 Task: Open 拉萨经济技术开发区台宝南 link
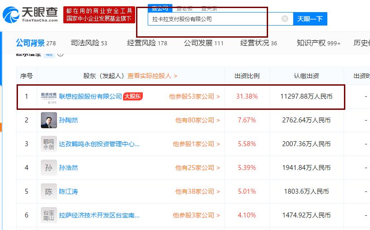(99, 215)
